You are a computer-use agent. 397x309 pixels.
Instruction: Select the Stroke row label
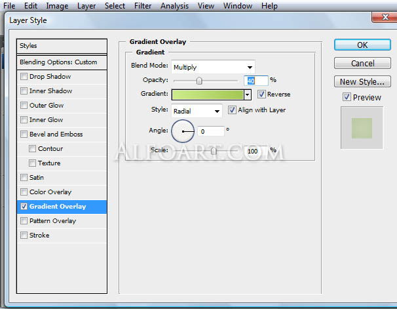tap(39, 236)
